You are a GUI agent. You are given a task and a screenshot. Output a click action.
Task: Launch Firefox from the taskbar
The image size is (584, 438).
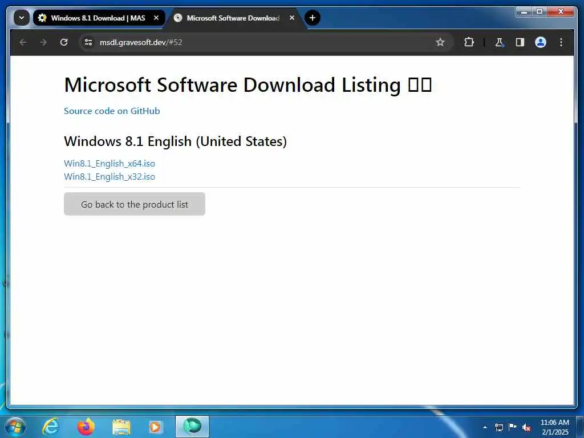(86, 427)
